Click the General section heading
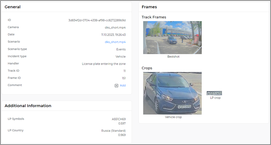 click(12, 7)
